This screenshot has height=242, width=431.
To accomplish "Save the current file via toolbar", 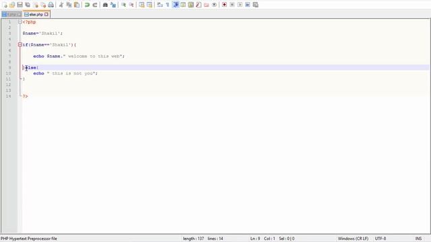I will pos(20,5).
